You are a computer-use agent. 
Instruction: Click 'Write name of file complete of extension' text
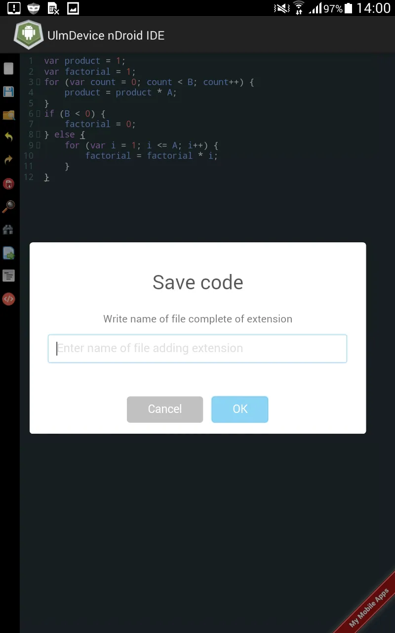click(197, 319)
